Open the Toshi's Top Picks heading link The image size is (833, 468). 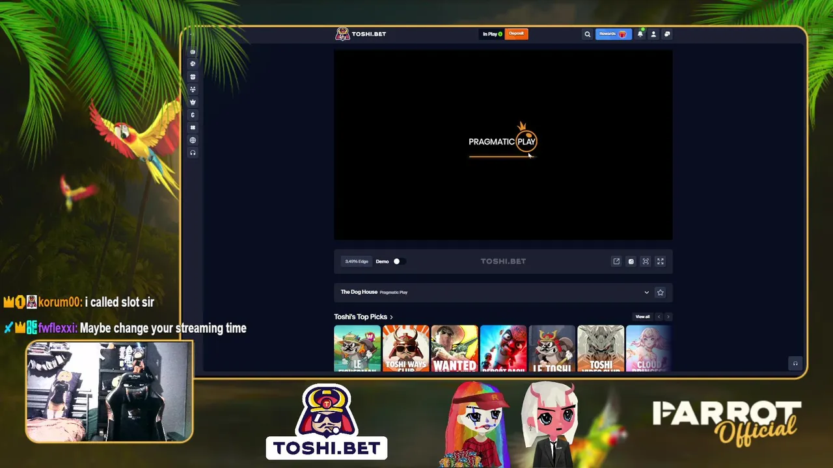(363, 317)
